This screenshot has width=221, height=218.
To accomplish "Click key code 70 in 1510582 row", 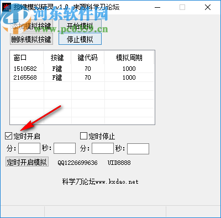I will [x=88, y=69].
